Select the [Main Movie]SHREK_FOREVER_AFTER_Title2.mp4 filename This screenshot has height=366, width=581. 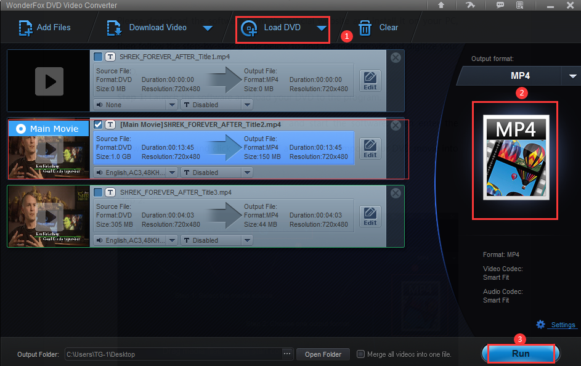(x=200, y=124)
